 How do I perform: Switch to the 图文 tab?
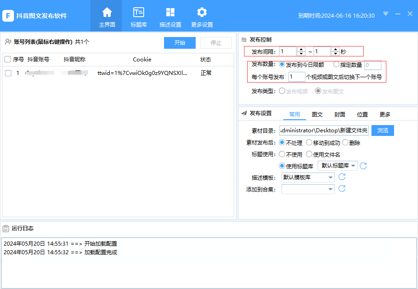[x=317, y=114]
